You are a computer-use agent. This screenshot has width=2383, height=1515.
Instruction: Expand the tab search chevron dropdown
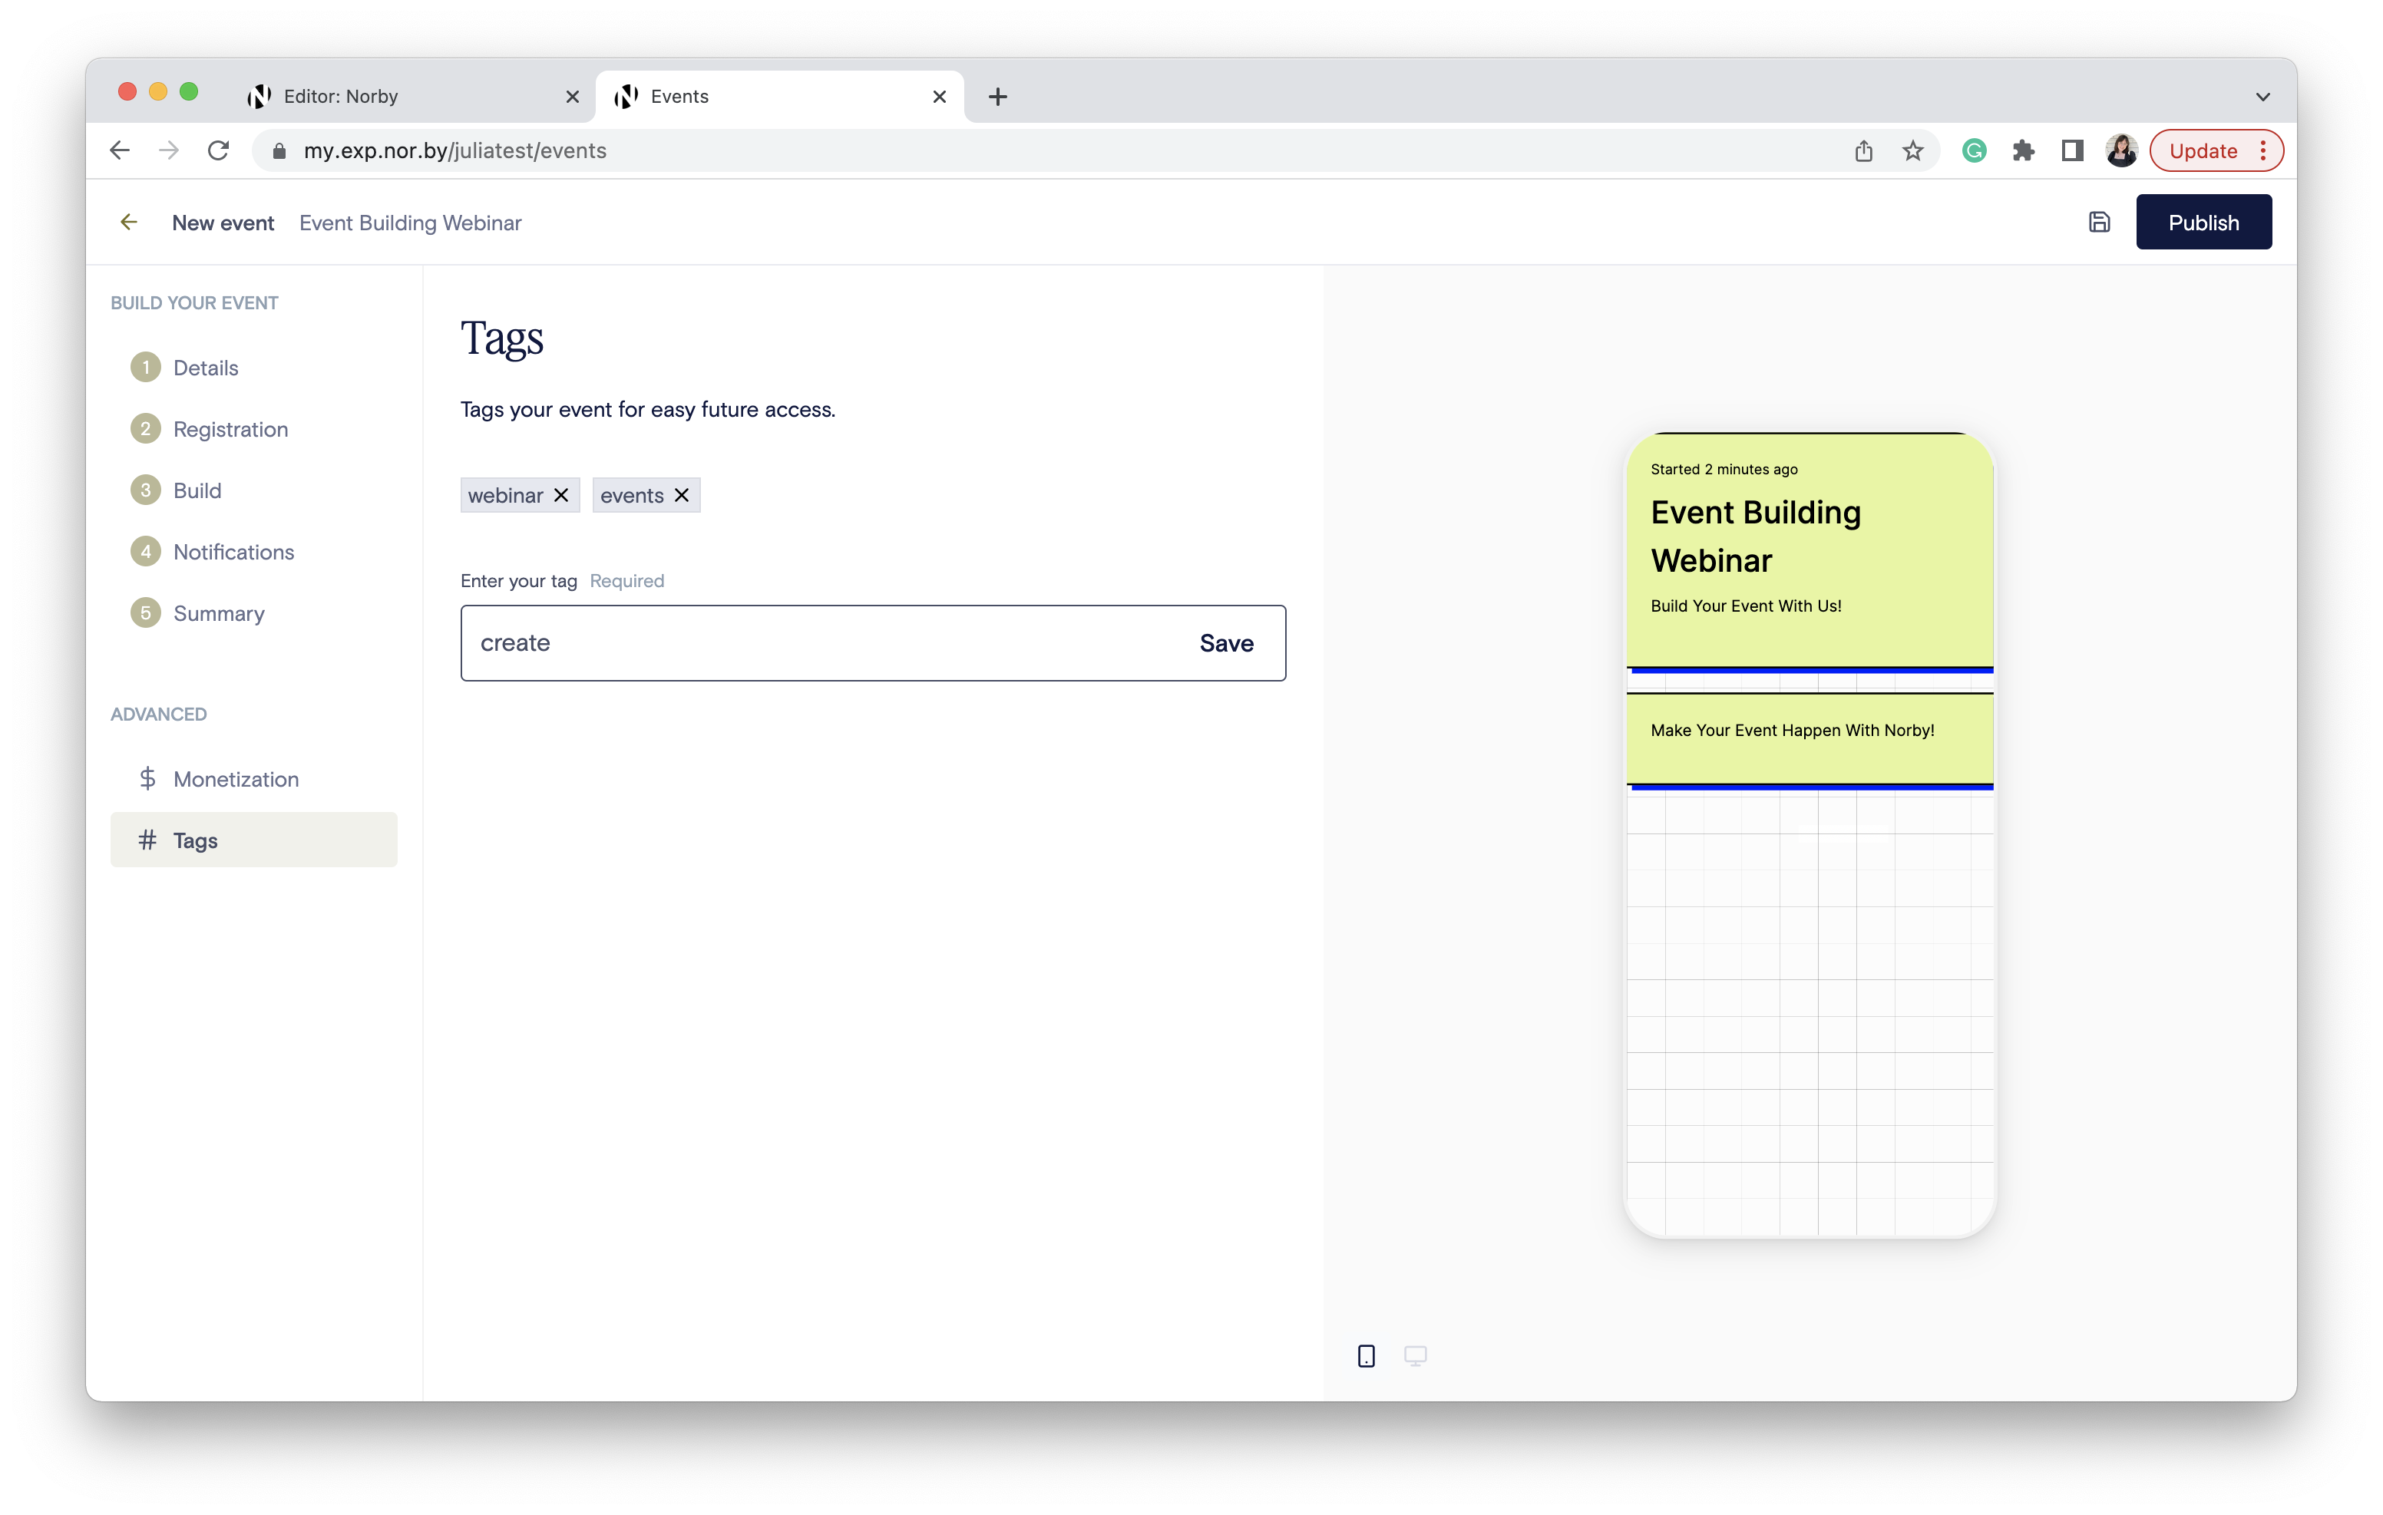pyautogui.click(x=2262, y=97)
